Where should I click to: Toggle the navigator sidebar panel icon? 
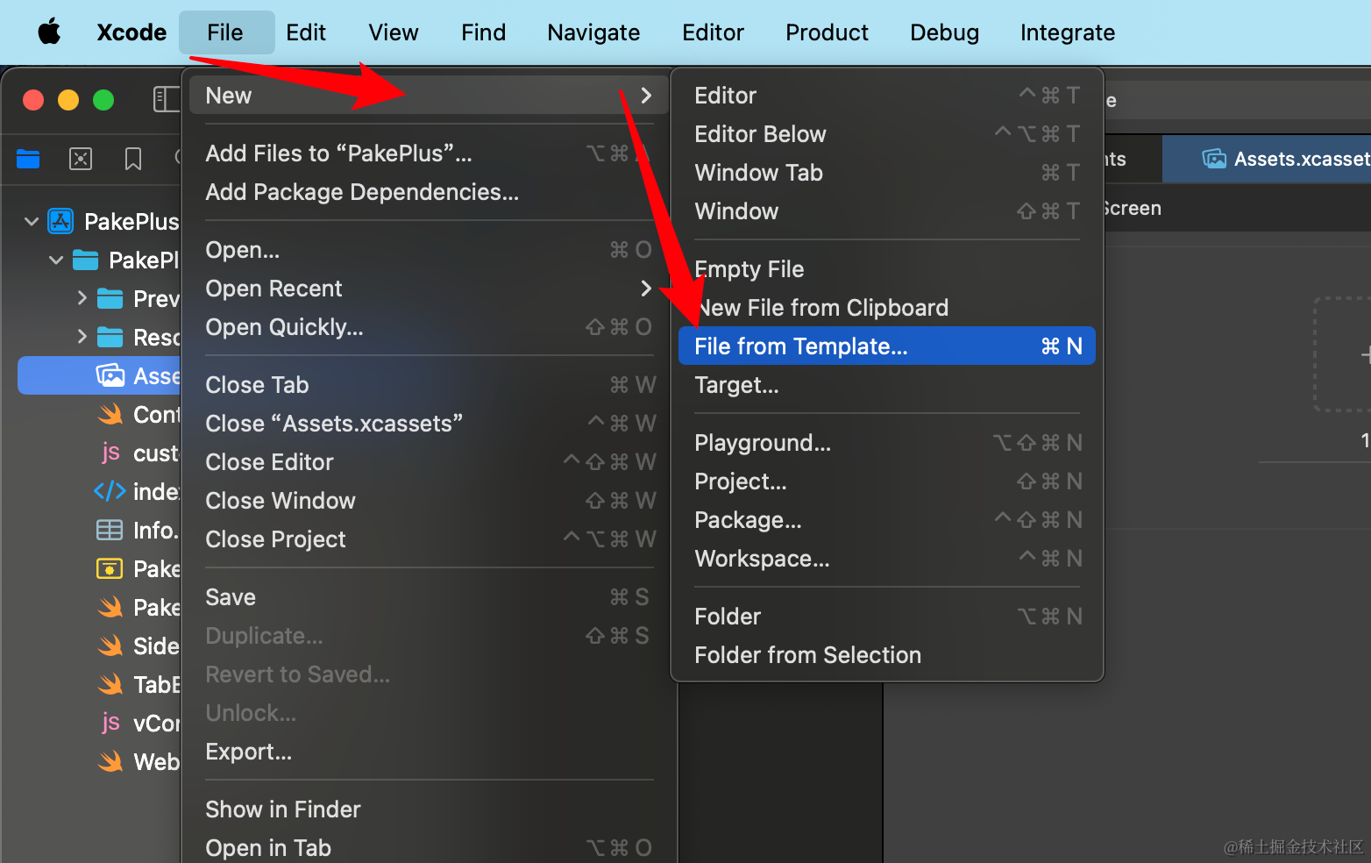tap(166, 99)
